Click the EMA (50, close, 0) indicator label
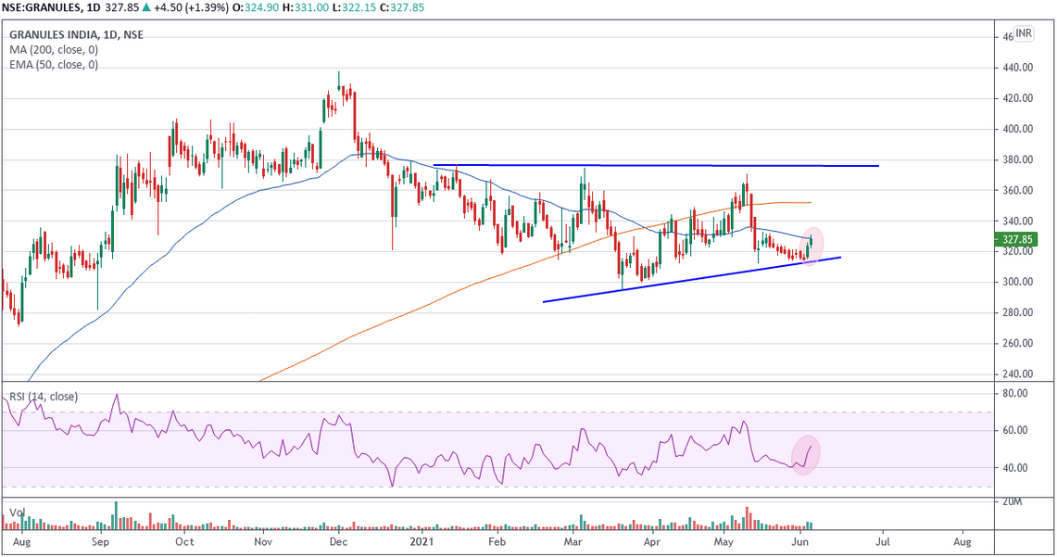 [x=53, y=65]
